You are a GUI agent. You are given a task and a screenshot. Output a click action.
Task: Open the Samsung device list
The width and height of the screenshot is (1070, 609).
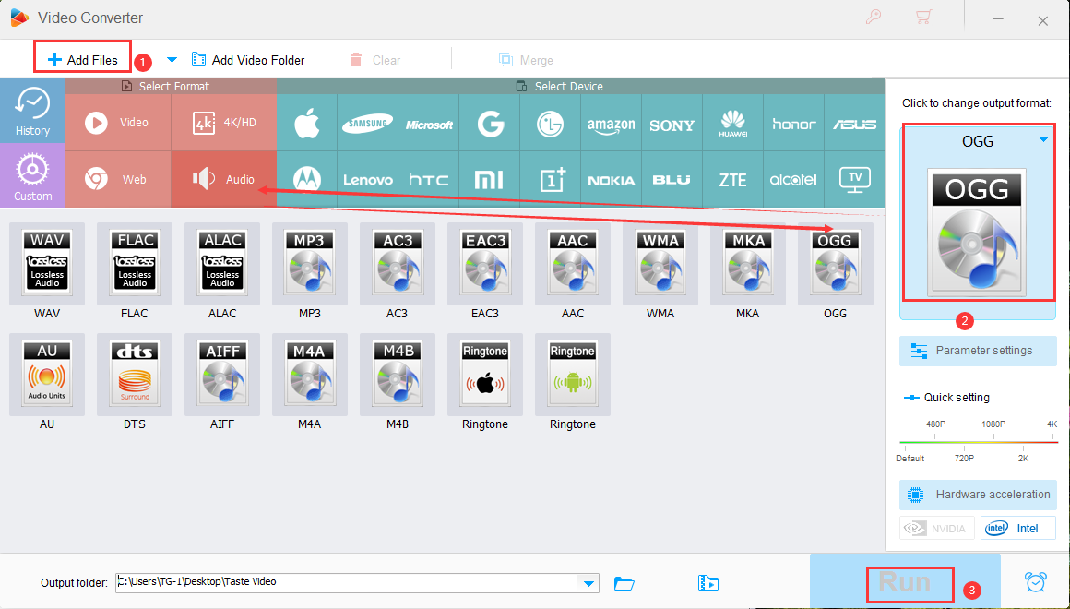368,124
